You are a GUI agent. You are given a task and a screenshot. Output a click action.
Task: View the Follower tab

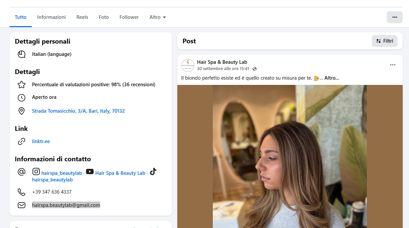pyautogui.click(x=129, y=17)
